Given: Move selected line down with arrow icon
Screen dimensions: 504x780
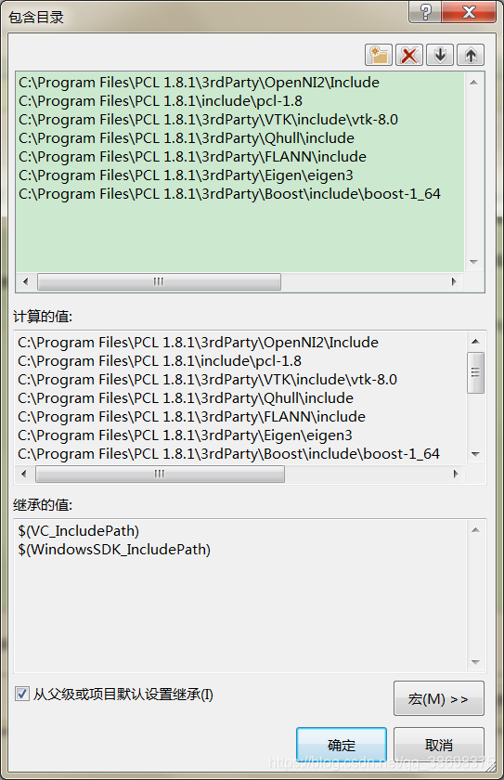Looking at the screenshot, I should point(440,55).
